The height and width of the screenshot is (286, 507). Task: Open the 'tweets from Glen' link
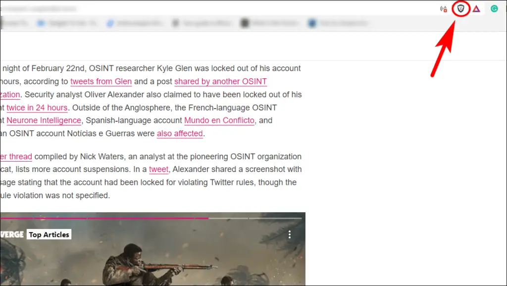[x=101, y=81]
